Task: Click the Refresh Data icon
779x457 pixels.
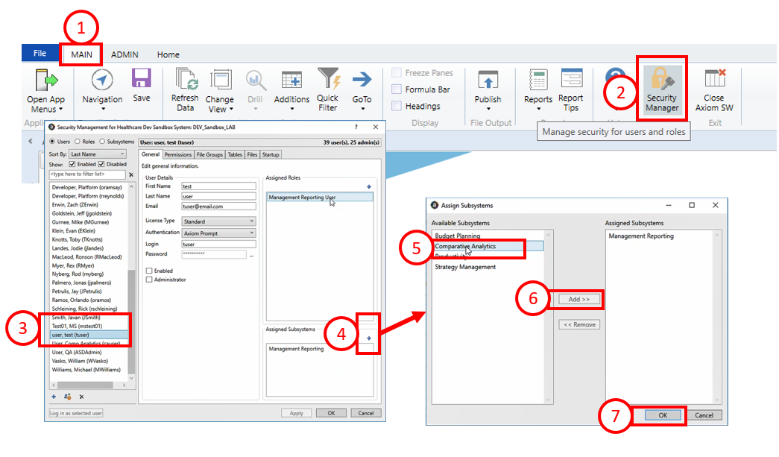Action: (186, 80)
